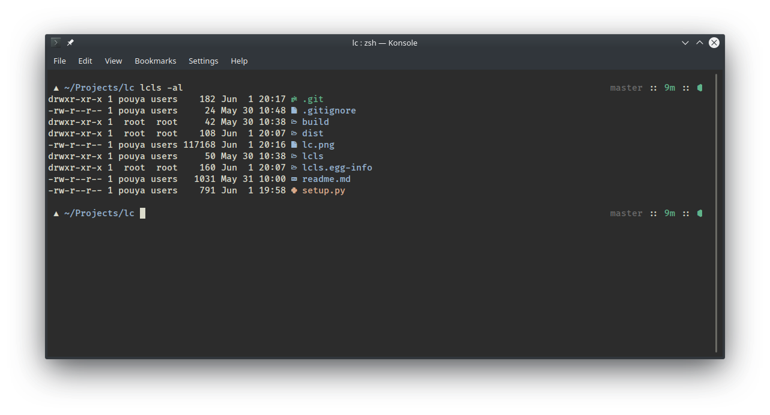Toggle the pin keep-above icon in title bar
The height and width of the screenshot is (415, 770).
pos(70,43)
